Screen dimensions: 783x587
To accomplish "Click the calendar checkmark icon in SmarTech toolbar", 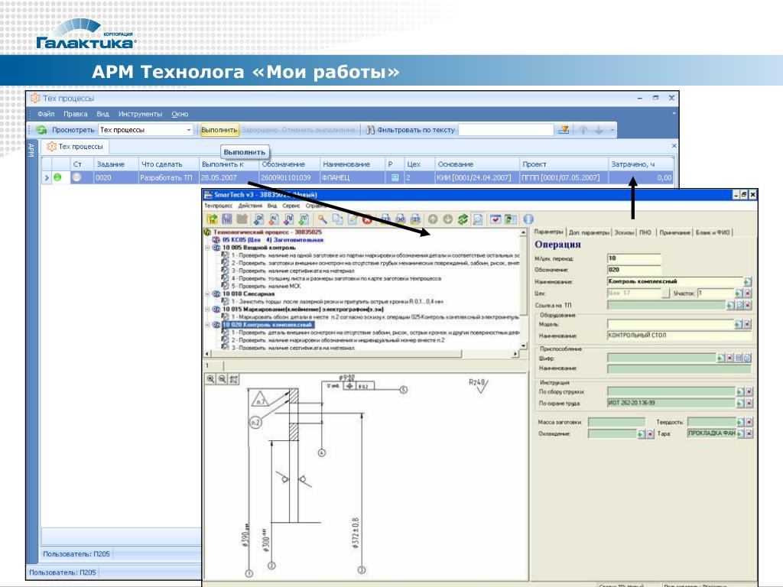I will click(x=495, y=219).
